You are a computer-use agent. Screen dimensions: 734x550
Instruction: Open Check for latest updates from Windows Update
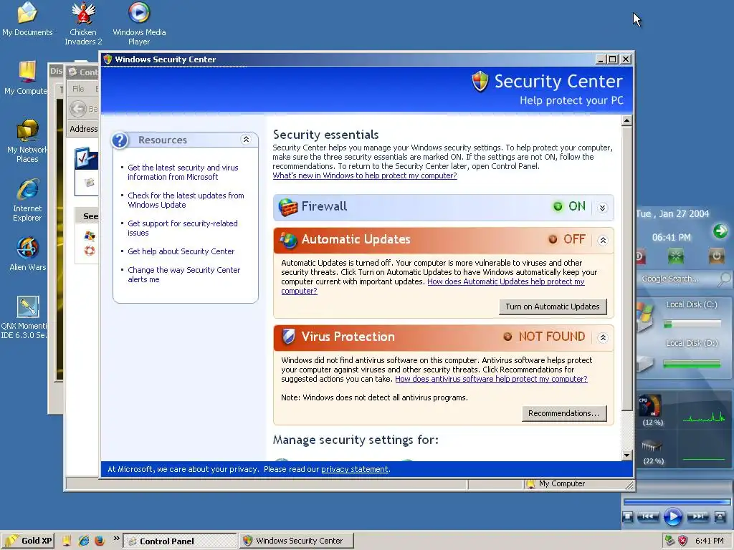(x=186, y=201)
